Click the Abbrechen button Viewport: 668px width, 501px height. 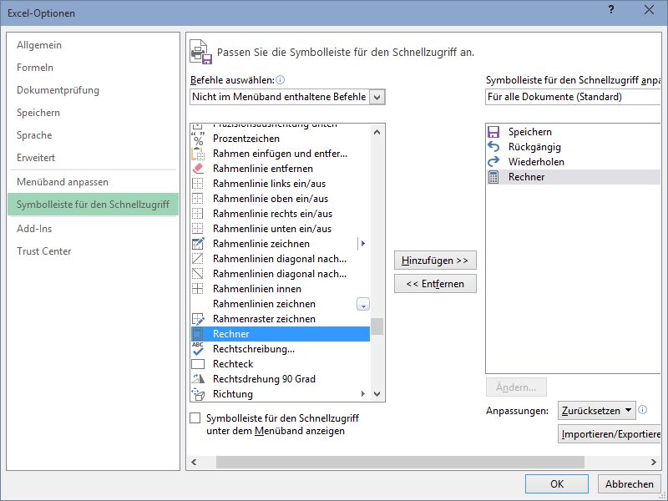coord(630,484)
